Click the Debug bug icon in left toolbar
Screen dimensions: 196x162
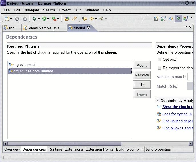pyautogui.click(x=35, y=19)
